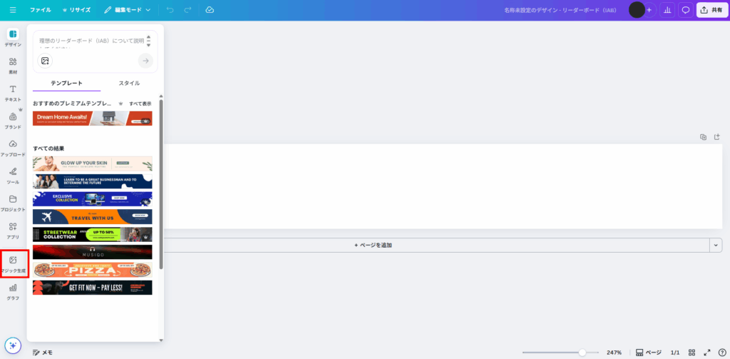Open the グラフ (Charts) sidebar panel
The width and height of the screenshot is (730, 359).
click(x=13, y=290)
